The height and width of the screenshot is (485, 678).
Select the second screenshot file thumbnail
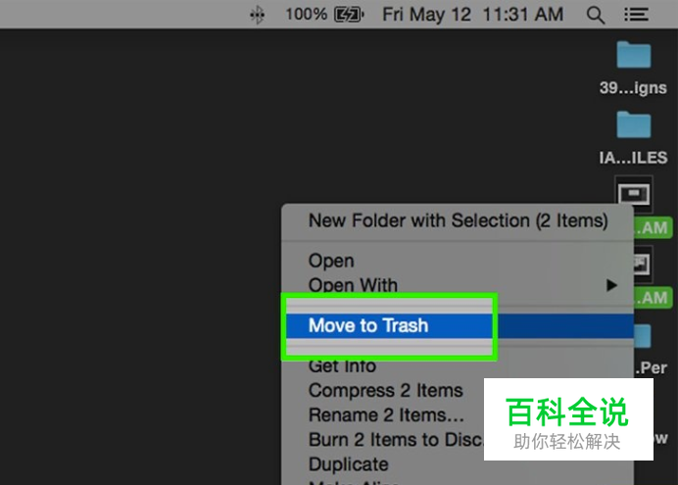pos(643,265)
